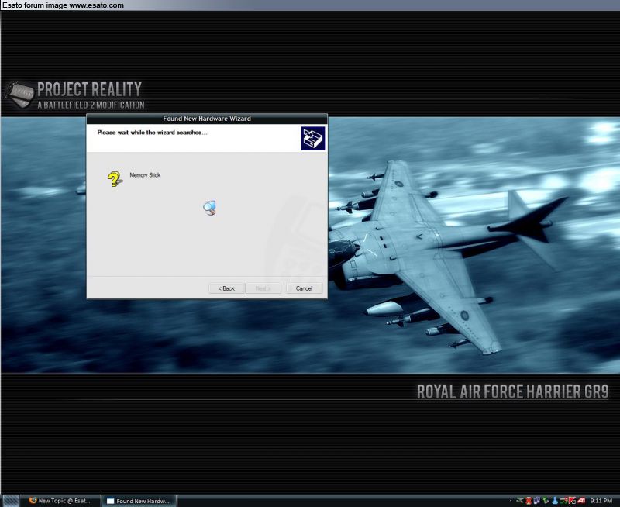Viewport: 620px width, 507px height.
Task: Expand hidden tray icons arrow
Action: tap(511, 501)
